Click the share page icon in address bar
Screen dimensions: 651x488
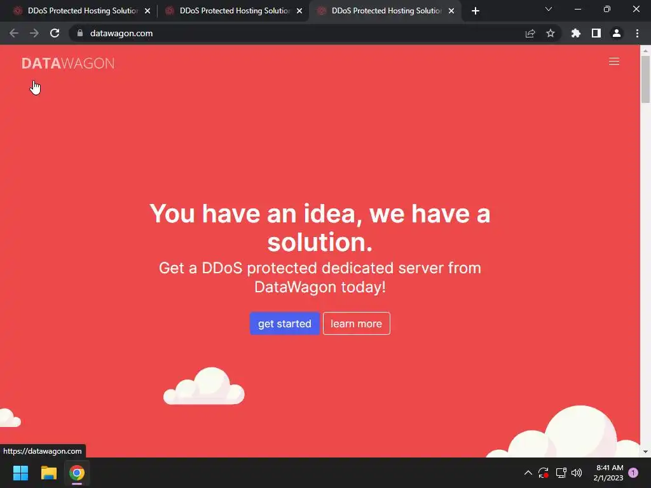tap(530, 33)
